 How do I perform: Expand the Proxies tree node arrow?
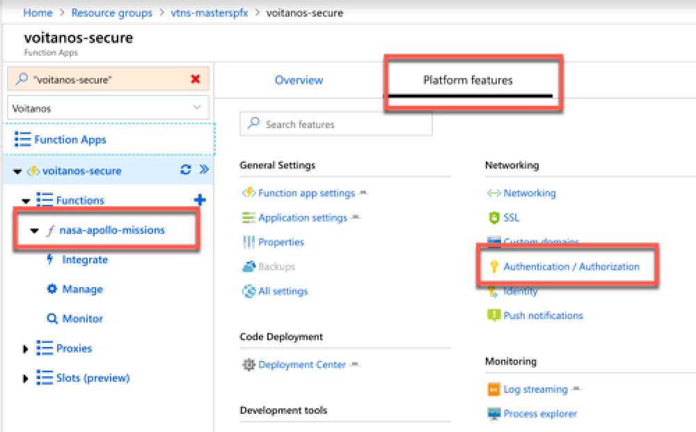[25, 349]
